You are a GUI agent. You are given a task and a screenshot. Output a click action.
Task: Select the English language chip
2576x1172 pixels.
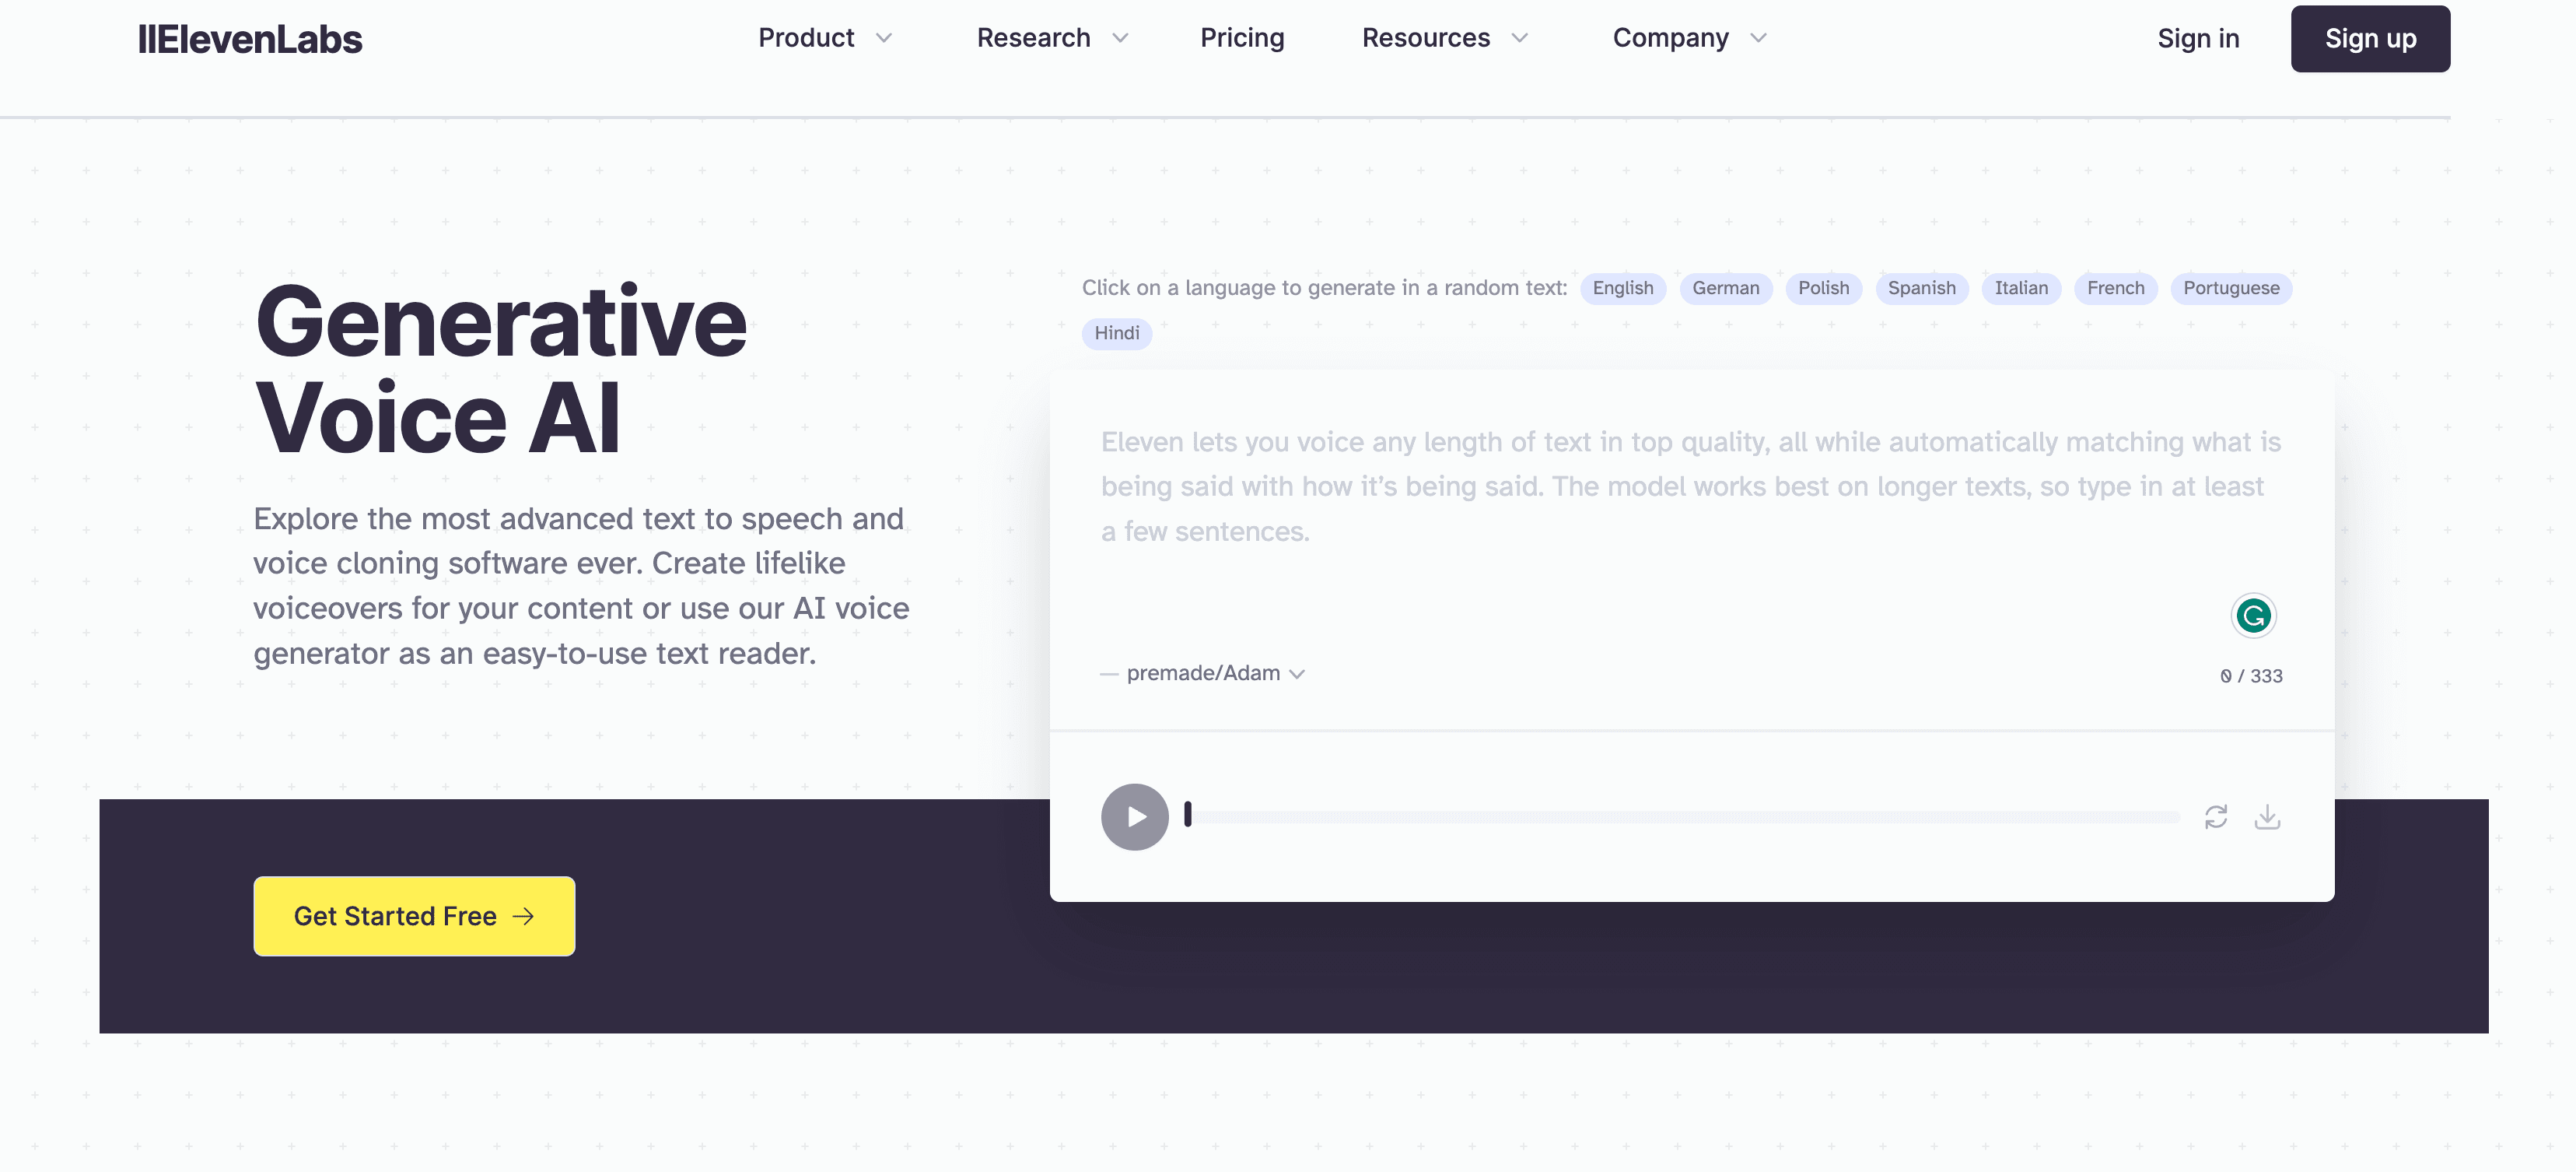tap(1623, 288)
